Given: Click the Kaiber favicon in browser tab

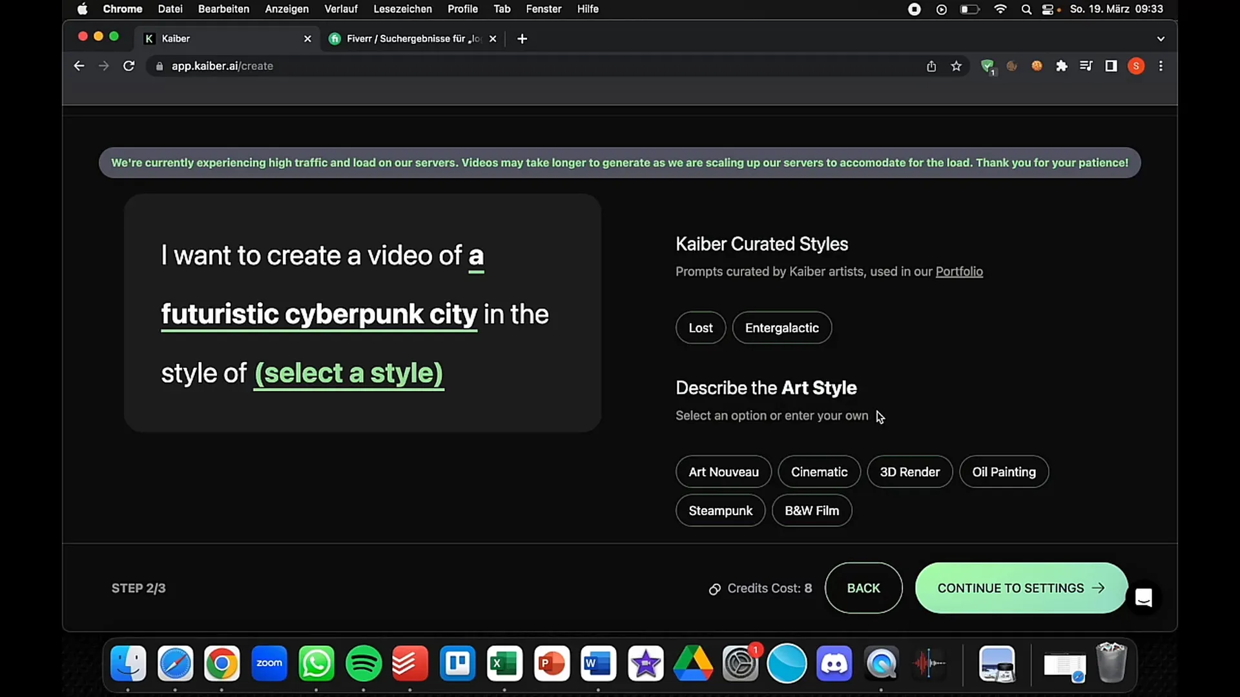Looking at the screenshot, I should 149,37.
